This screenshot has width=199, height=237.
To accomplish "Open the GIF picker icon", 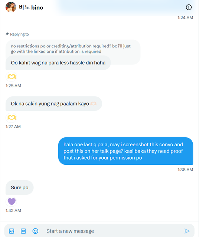I will [x=23, y=231].
